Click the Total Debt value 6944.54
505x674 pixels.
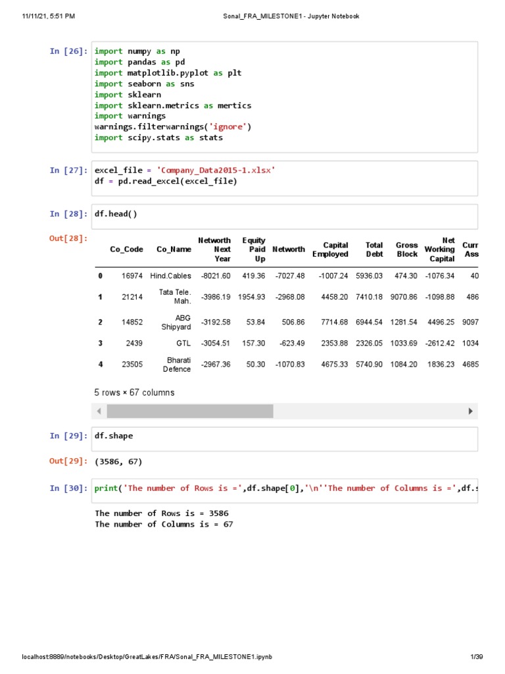click(369, 322)
